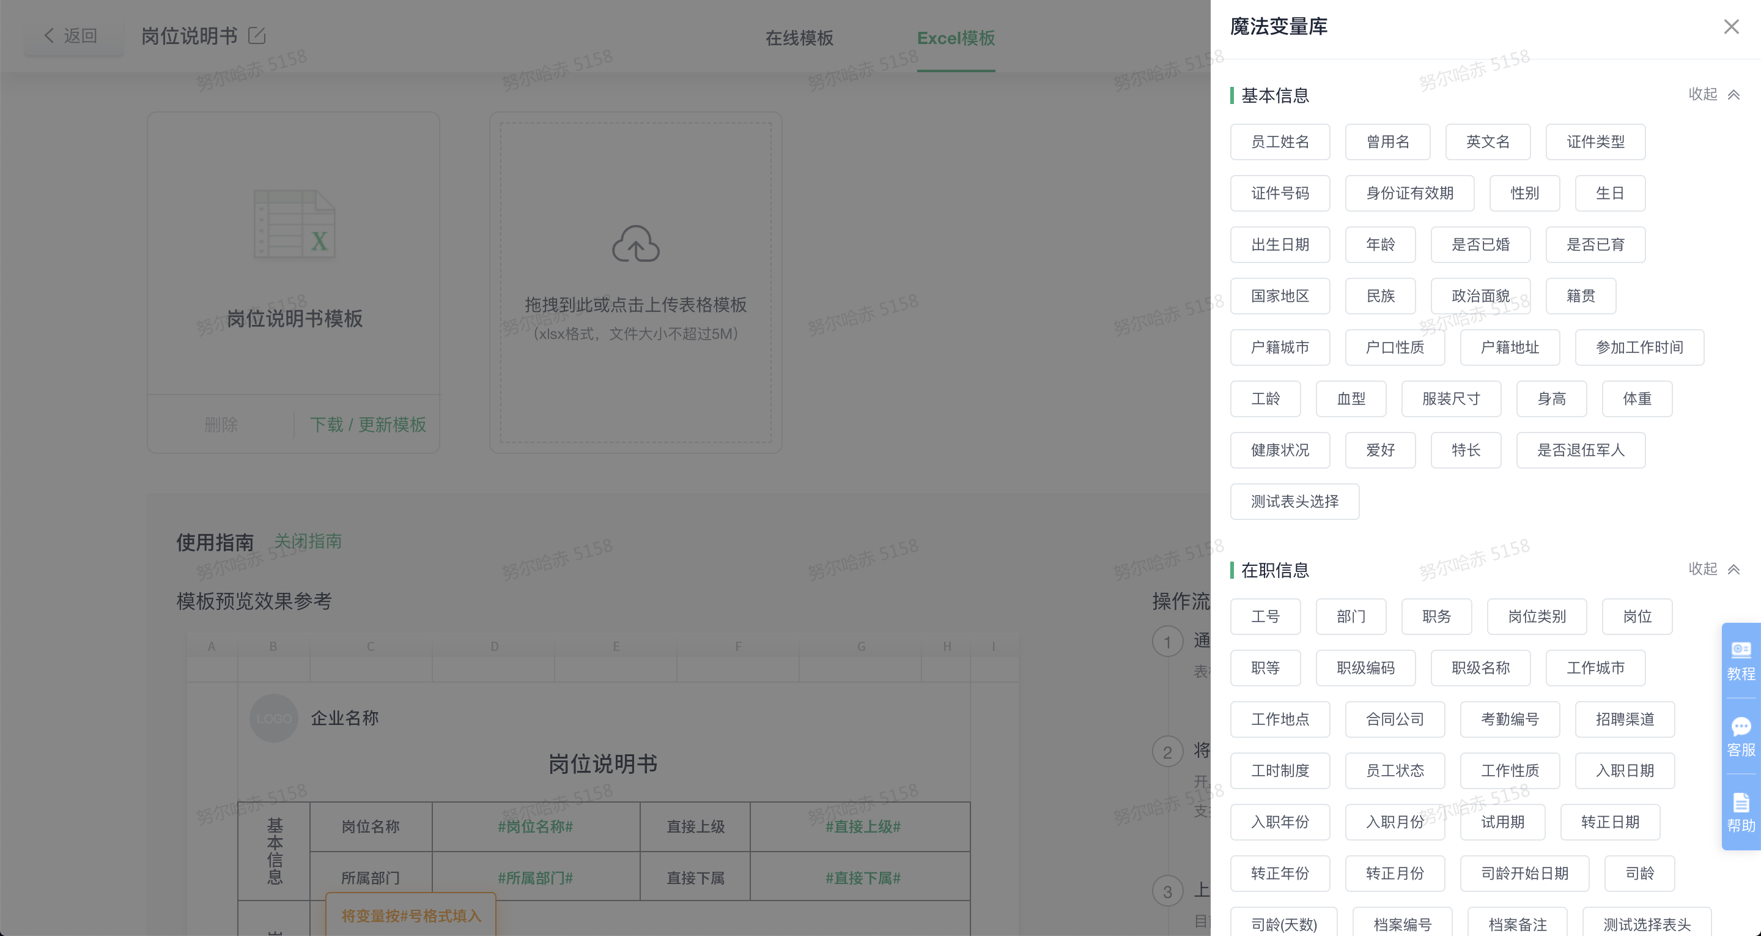Viewport: 1761px width, 936px height.
Task: Click 下载 / 更新模板 link
Action: (x=367, y=425)
